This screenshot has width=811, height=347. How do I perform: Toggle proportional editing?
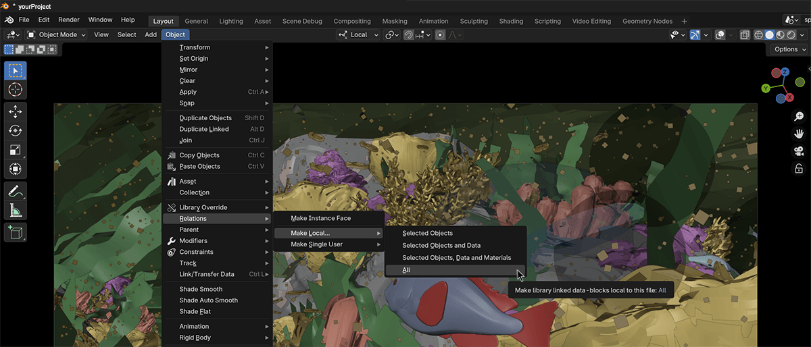[441, 34]
